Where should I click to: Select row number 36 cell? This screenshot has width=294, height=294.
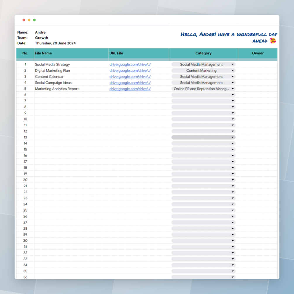pos(25,277)
